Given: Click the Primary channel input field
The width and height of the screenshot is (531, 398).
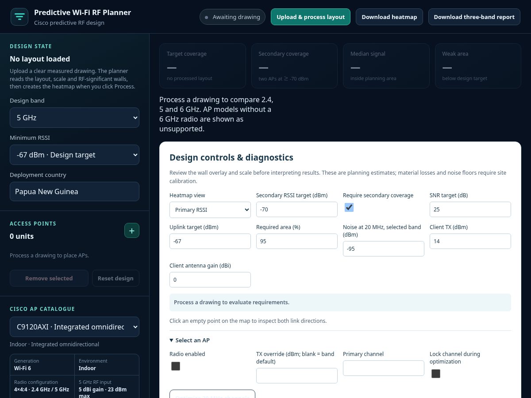Looking at the screenshot, I should pyautogui.click(x=384, y=368).
